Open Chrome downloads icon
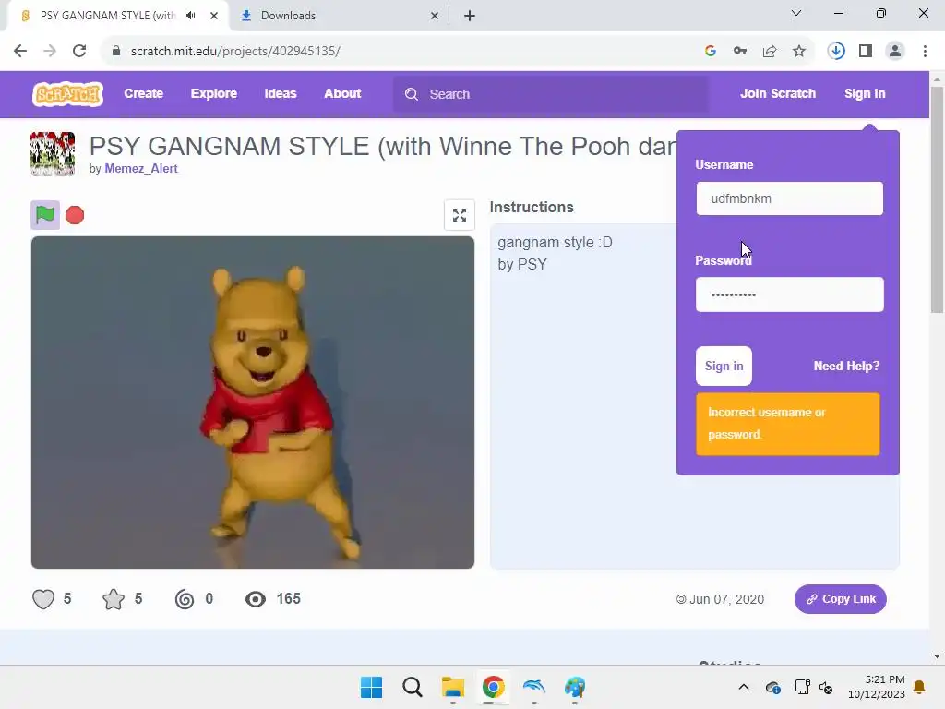This screenshot has width=945, height=709. pos(836,51)
